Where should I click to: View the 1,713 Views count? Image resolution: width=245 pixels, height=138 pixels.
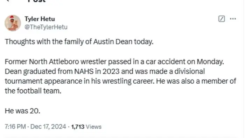(86, 126)
